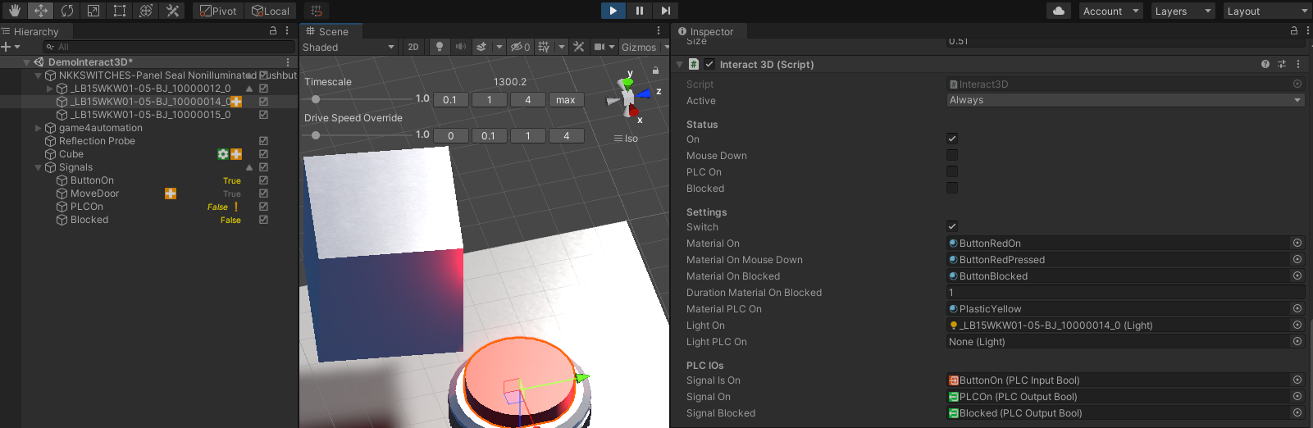Collapse the Signals group in Hierarchy
The image size is (1313, 428).
click(38, 167)
